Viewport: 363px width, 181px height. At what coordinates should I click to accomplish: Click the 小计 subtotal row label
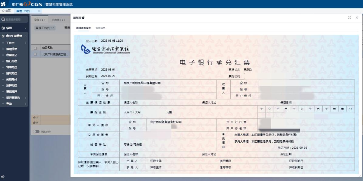[x=35, y=117]
